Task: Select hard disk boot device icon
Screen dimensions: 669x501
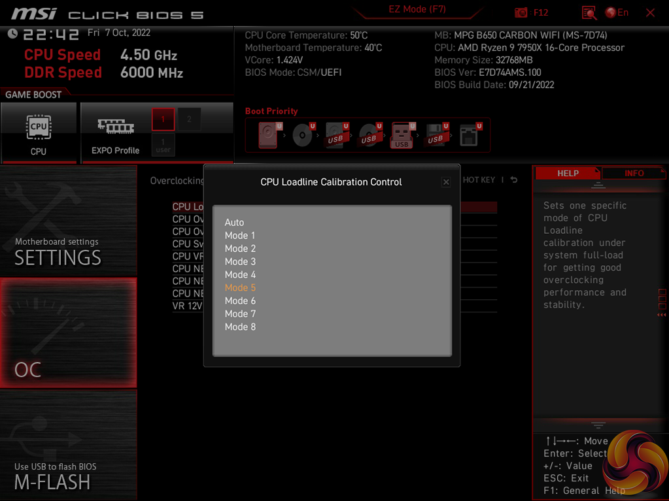Action: (x=269, y=135)
